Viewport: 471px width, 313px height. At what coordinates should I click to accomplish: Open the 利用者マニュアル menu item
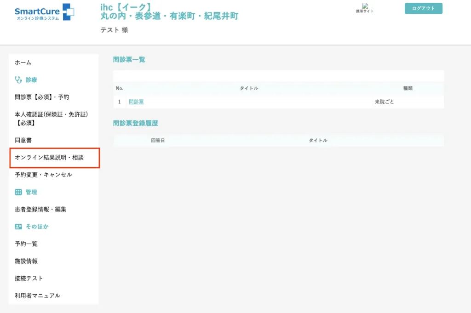37,296
